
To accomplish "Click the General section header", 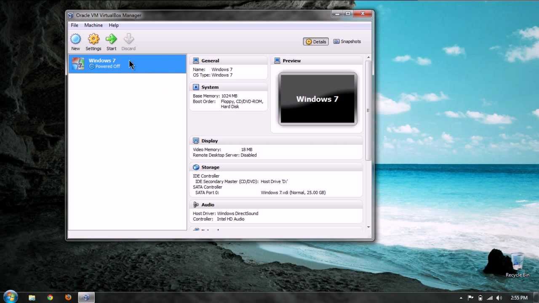I will [x=229, y=61].
